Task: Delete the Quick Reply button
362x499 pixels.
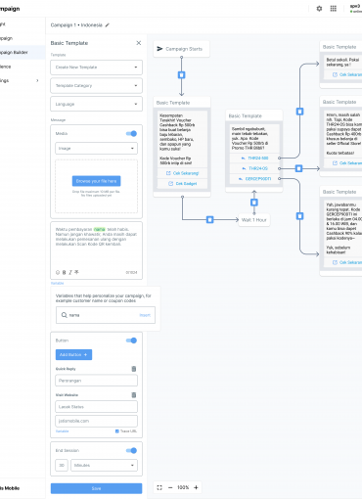Action: (x=134, y=369)
